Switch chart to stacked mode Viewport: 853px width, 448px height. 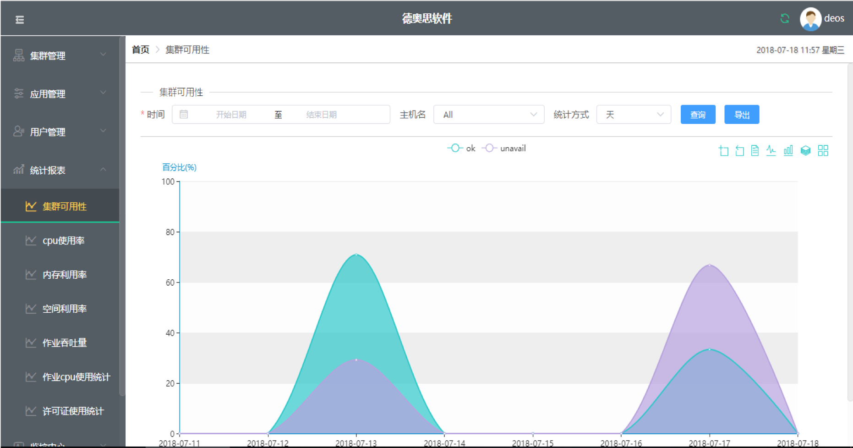pos(805,150)
